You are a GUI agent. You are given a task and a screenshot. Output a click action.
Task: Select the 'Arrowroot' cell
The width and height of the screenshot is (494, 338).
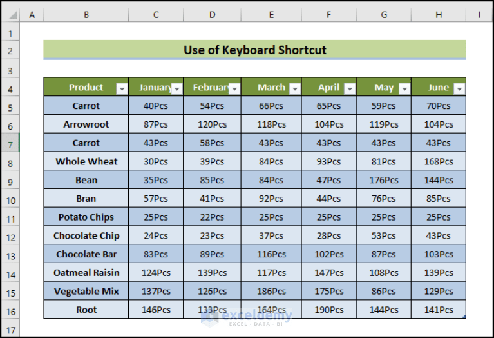pos(86,124)
